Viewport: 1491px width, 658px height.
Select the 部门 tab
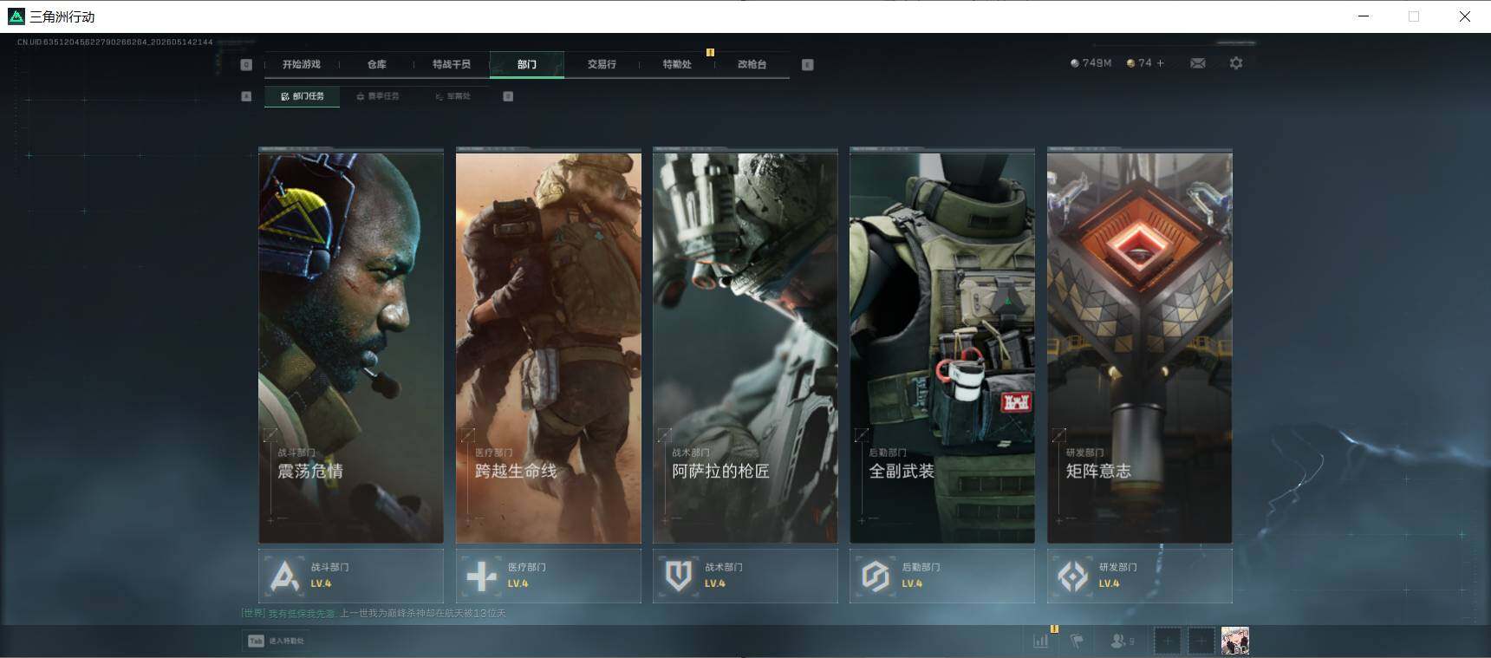tap(527, 64)
